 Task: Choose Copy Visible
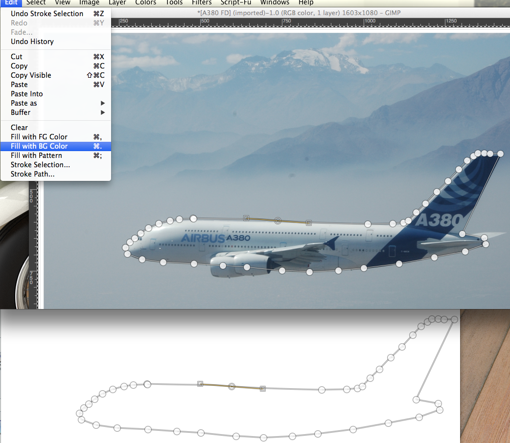coord(56,75)
